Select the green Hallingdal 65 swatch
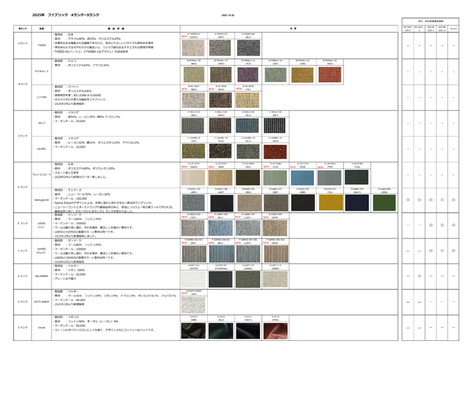The image size is (470, 401). [384, 202]
